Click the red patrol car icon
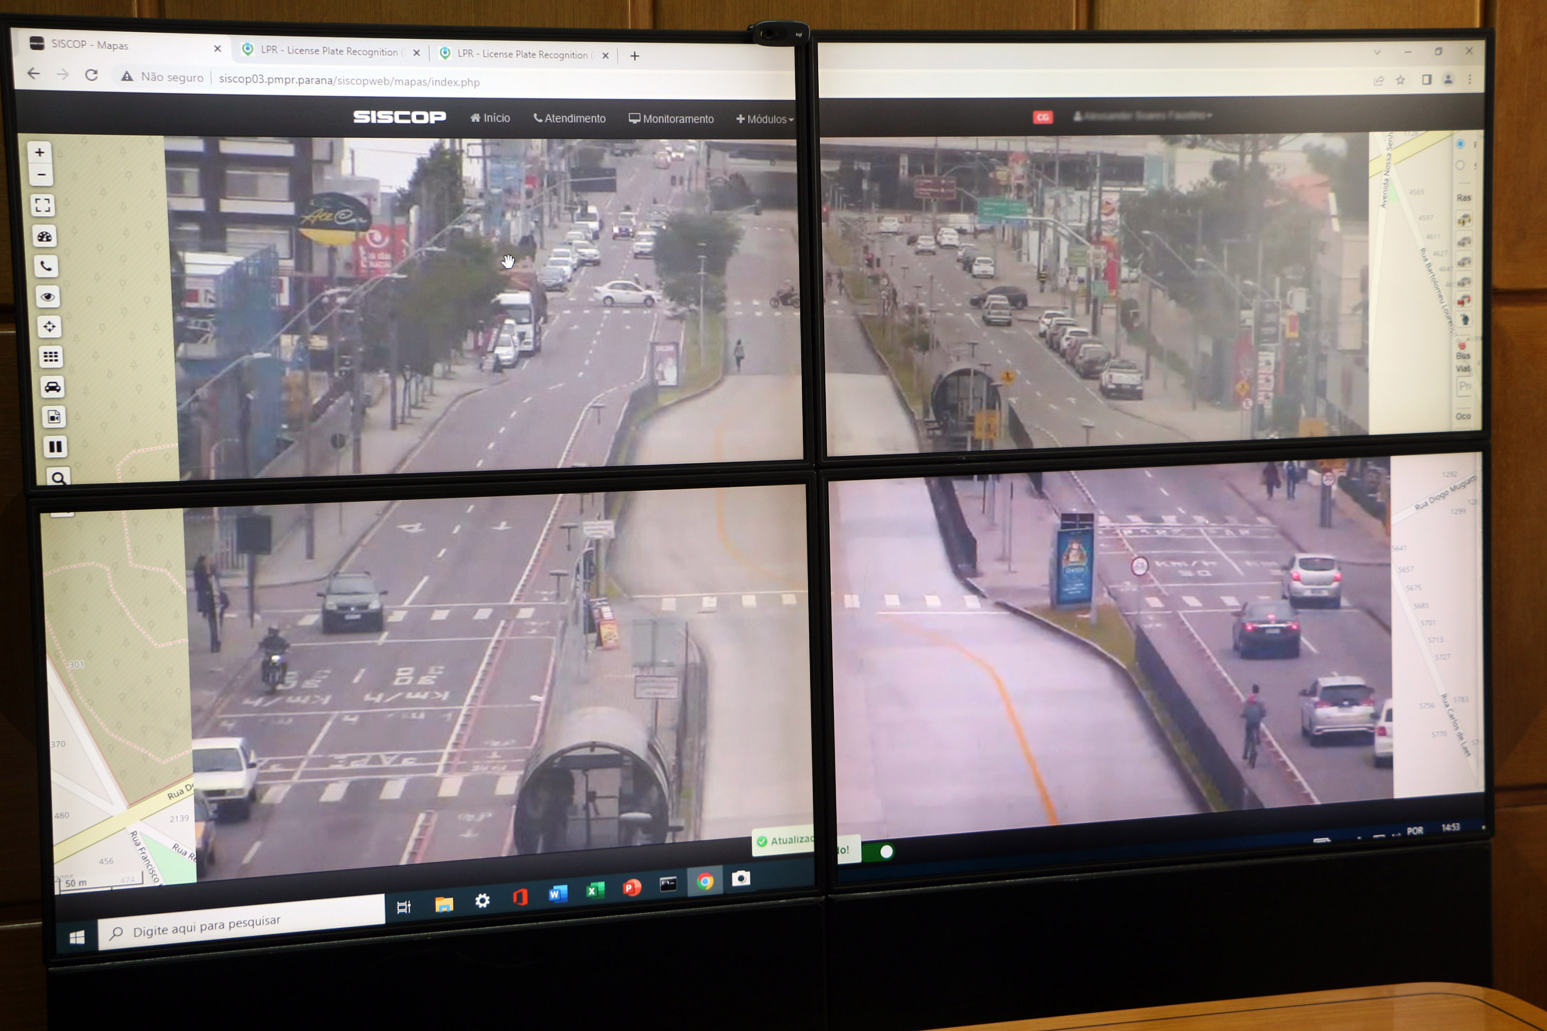 1464,301
